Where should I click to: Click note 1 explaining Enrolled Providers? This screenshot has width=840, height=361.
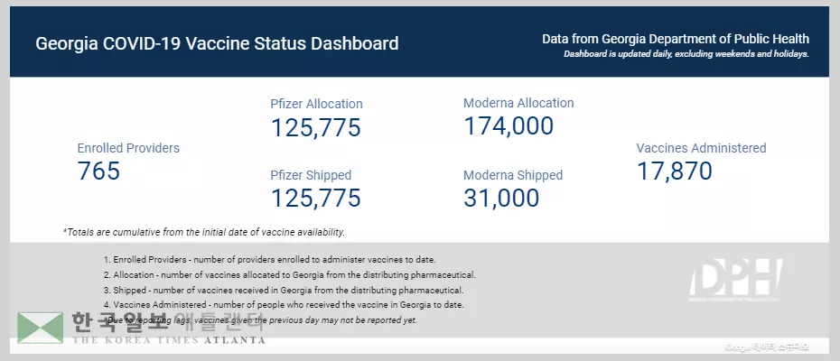[x=269, y=260]
